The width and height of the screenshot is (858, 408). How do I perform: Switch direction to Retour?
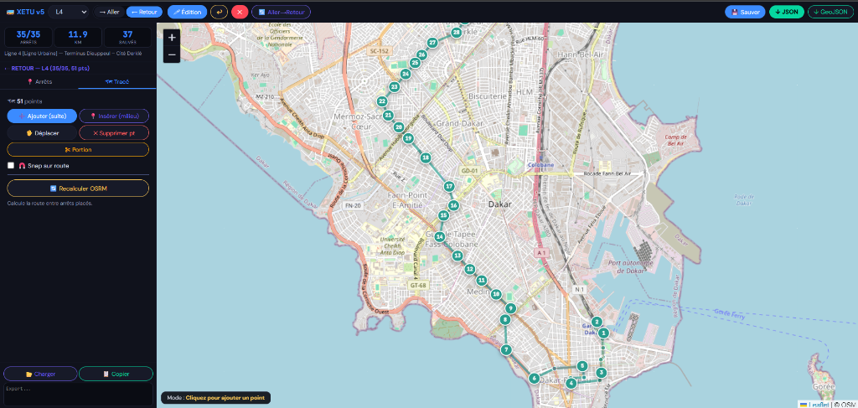(144, 12)
